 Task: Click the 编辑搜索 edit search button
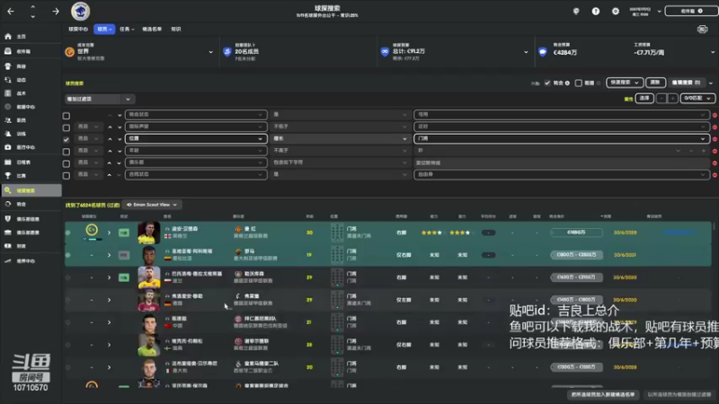(686, 83)
